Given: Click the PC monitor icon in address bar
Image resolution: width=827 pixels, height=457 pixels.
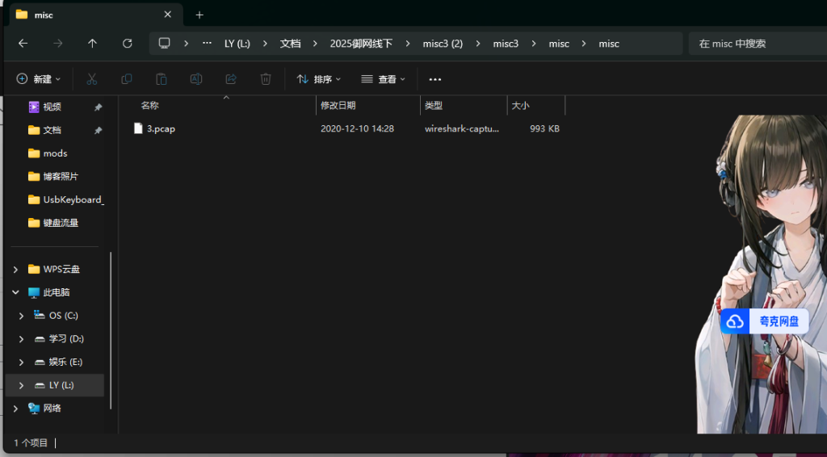Looking at the screenshot, I should coord(165,44).
